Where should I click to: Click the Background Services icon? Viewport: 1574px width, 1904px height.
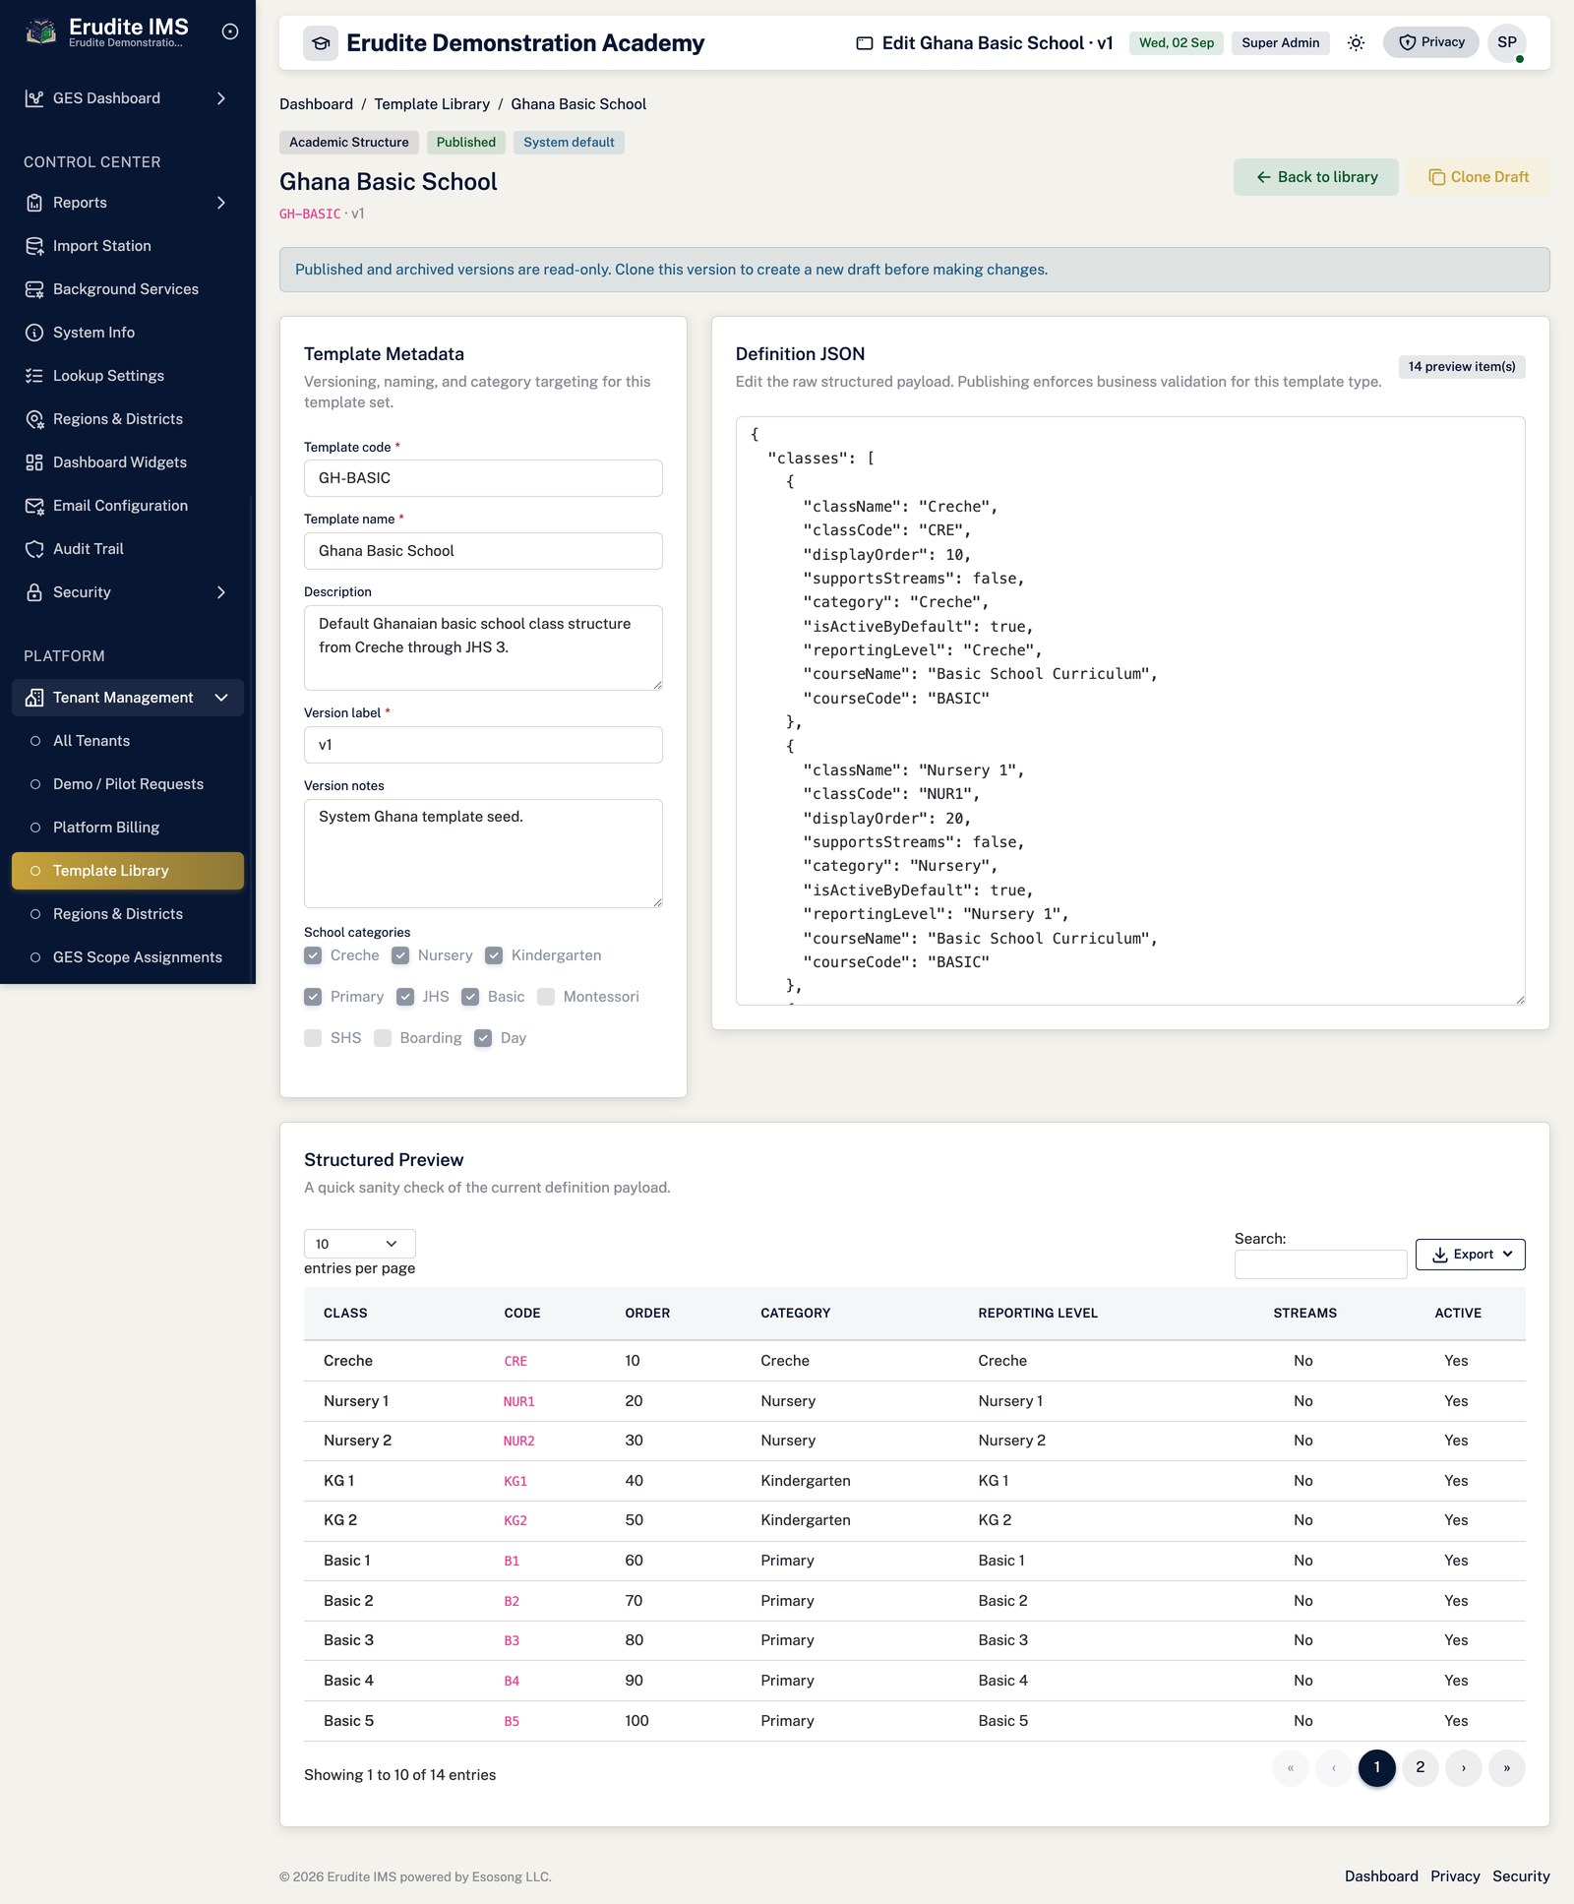tap(34, 289)
